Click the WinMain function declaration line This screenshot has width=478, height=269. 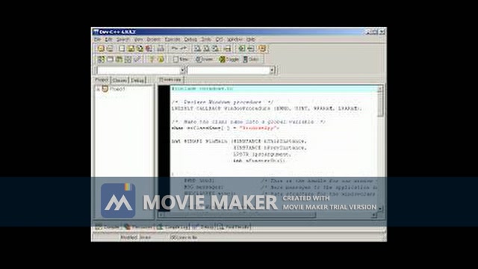point(239,141)
